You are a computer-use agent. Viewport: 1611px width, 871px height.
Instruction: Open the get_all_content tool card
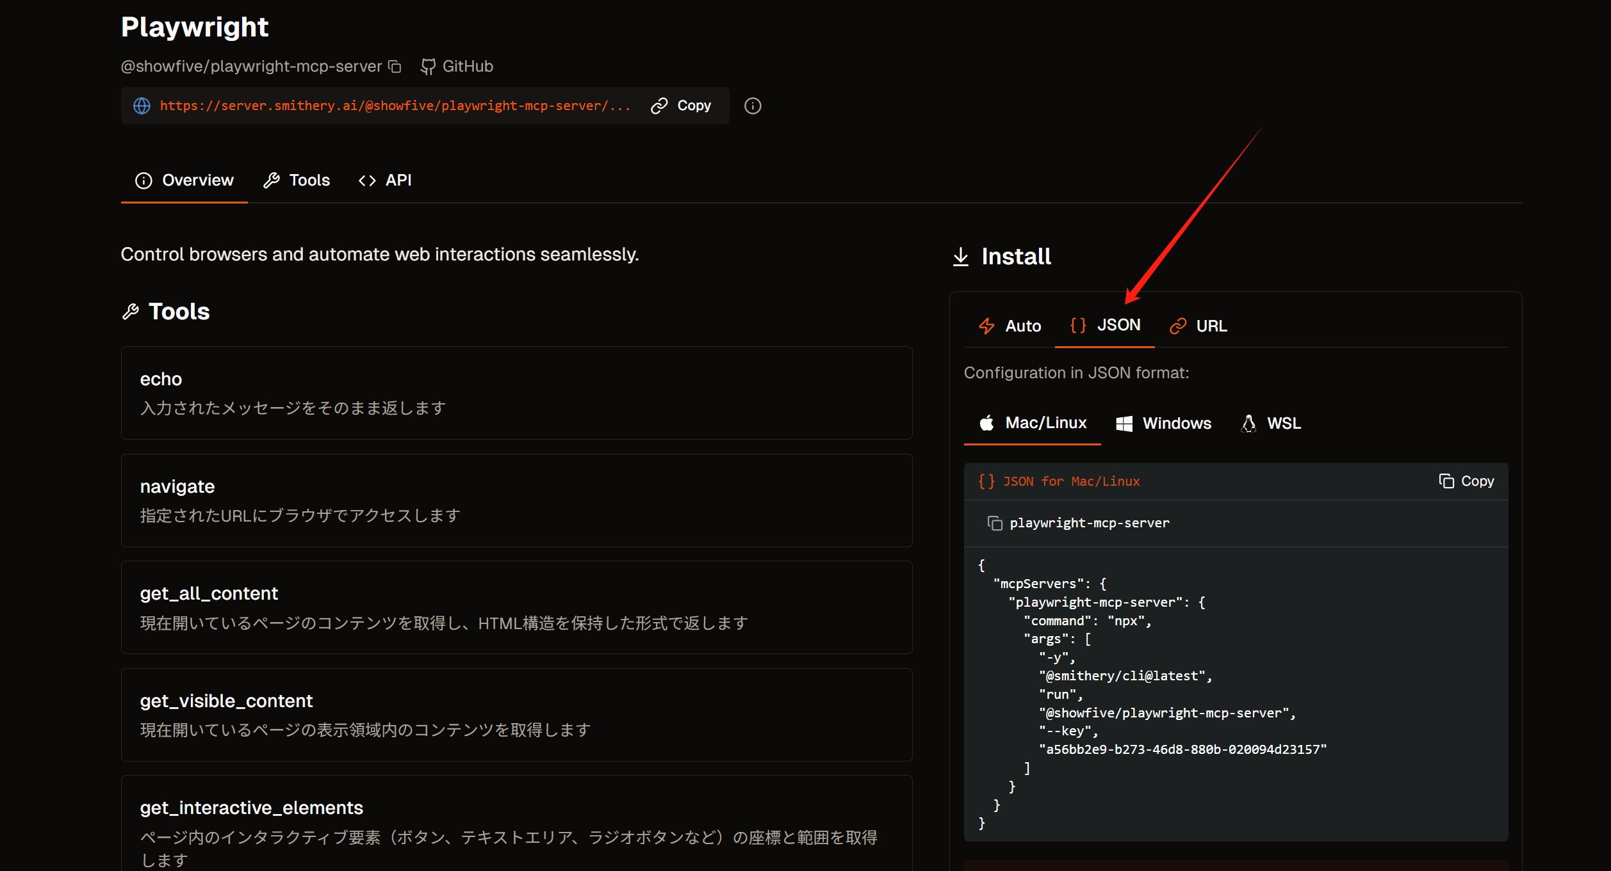(517, 607)
